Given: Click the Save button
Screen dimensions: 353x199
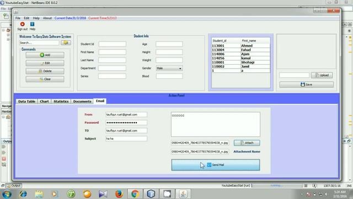Looking at the screenshot, I should (307, 85).
